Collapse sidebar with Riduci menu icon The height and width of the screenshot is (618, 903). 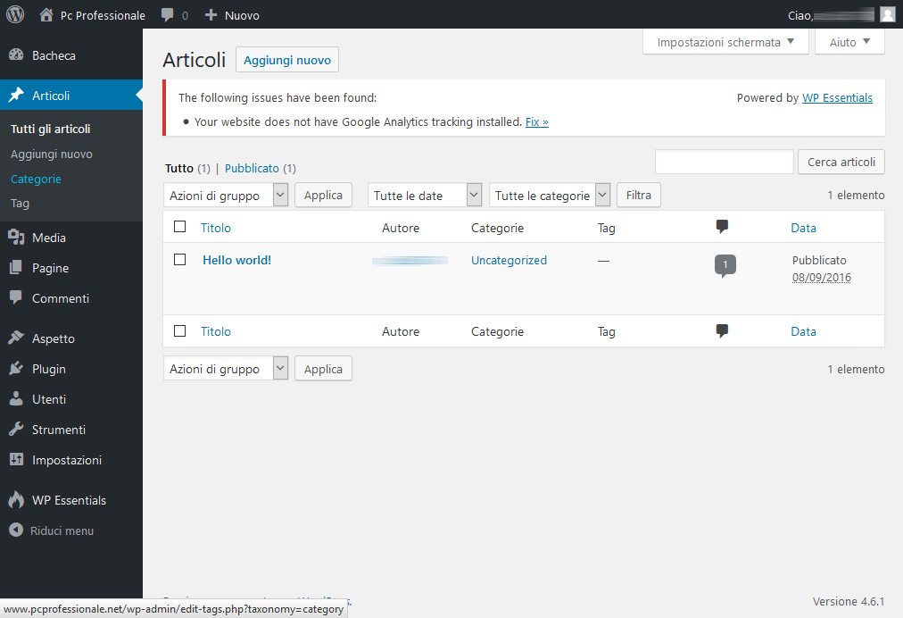[x=16, y=530]
